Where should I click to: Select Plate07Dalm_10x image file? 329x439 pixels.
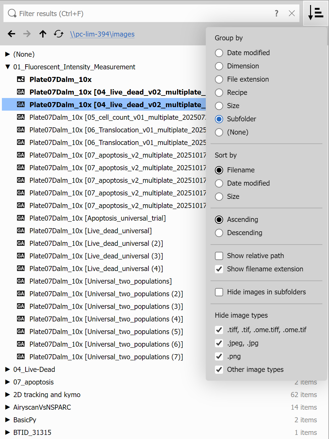pos(61,79)
